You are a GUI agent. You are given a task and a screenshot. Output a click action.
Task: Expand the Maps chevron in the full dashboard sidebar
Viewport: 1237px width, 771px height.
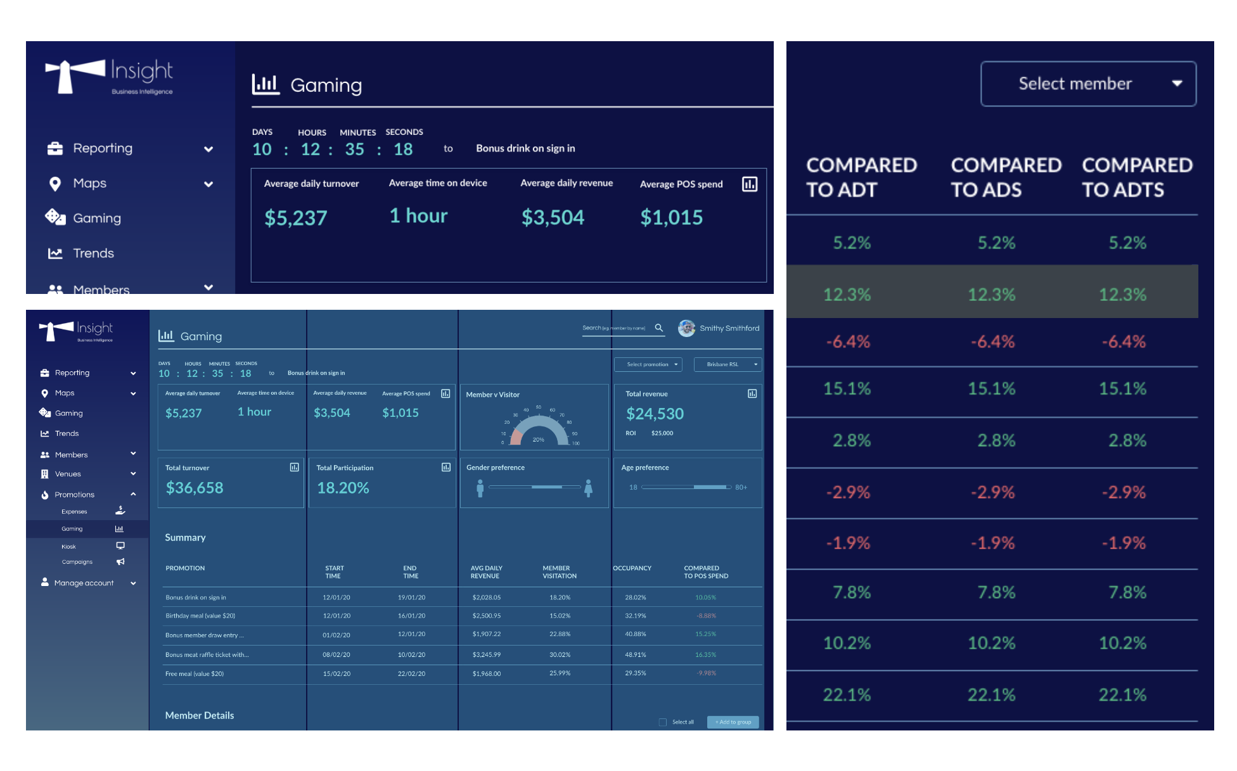tap(133, 393)
